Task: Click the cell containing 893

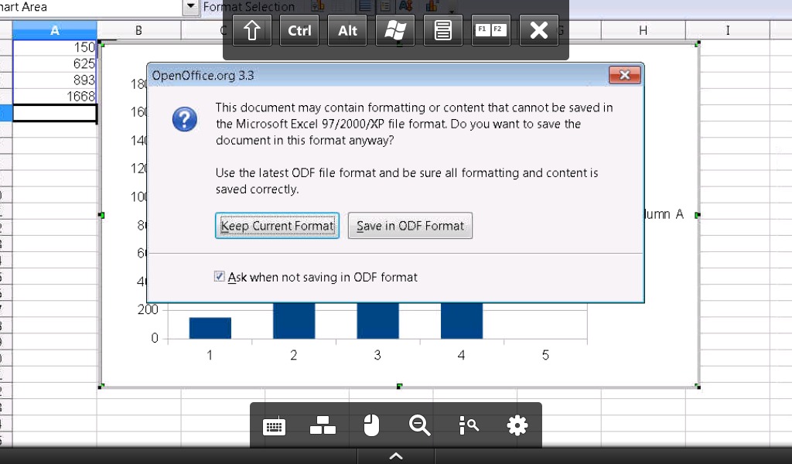Action: click(55, 80)
